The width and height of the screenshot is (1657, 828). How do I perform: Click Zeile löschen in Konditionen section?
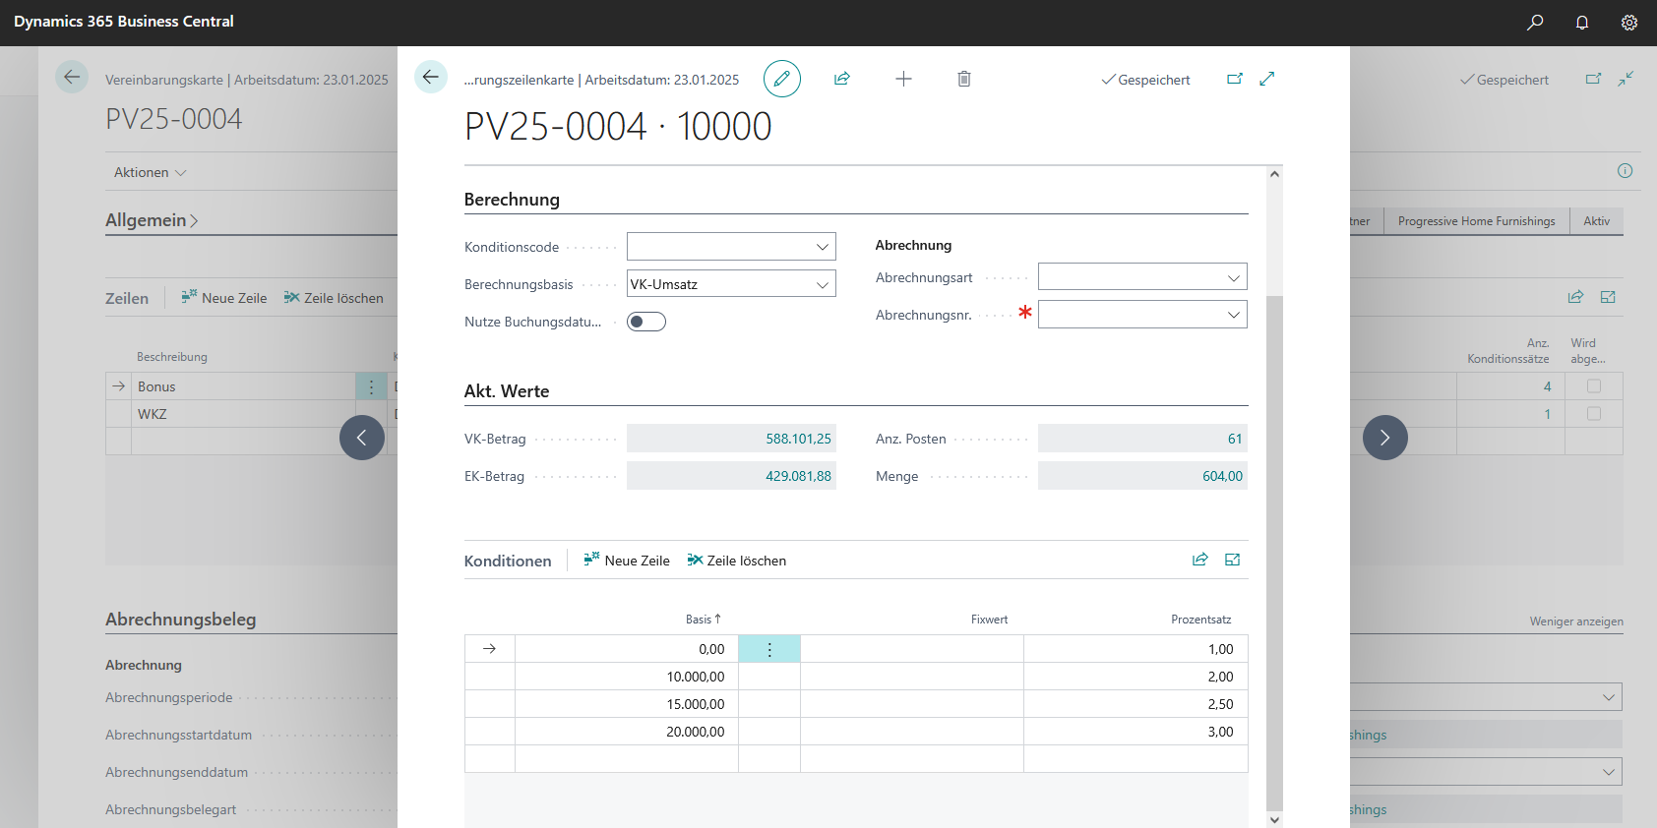click(x=737, y=561)
